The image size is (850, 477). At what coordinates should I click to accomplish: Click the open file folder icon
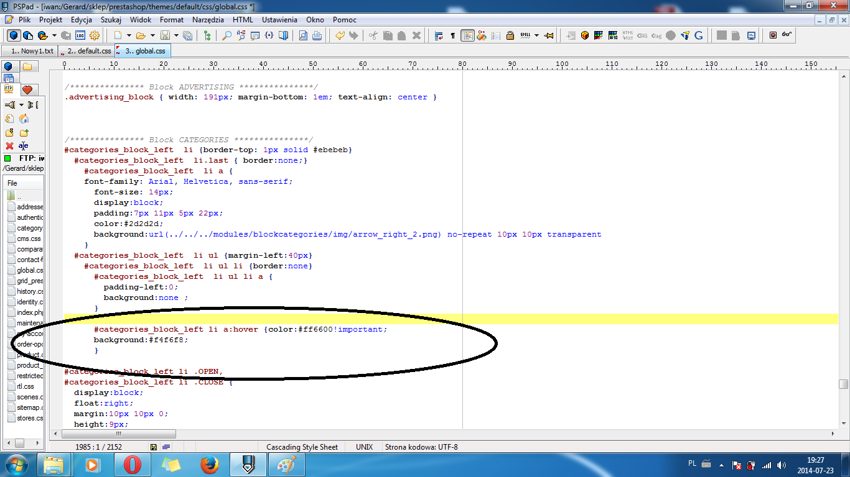pos(141,35)
